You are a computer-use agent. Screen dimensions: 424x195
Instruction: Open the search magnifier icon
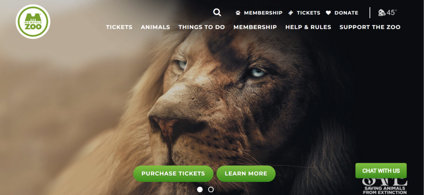point(217,12)
